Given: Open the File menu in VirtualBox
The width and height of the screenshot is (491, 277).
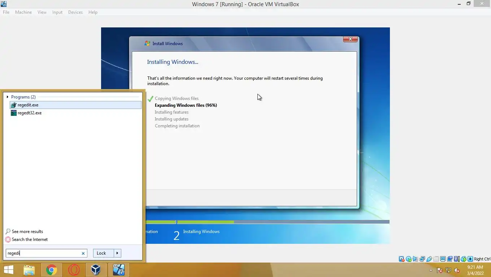Looking at the screenshot, I should [x=6, y=12].
